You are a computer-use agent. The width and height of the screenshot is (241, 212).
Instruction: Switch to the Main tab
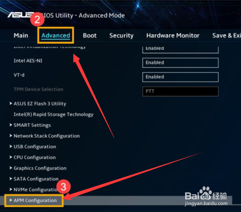(21, 36)
